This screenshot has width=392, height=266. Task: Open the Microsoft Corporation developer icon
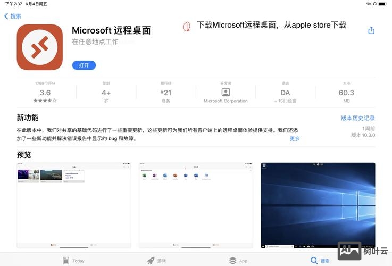[x=226, y=92]
